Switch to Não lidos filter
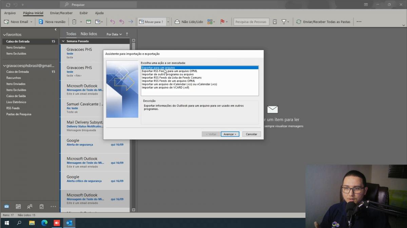The image size is (407, 228). point(89,34)
